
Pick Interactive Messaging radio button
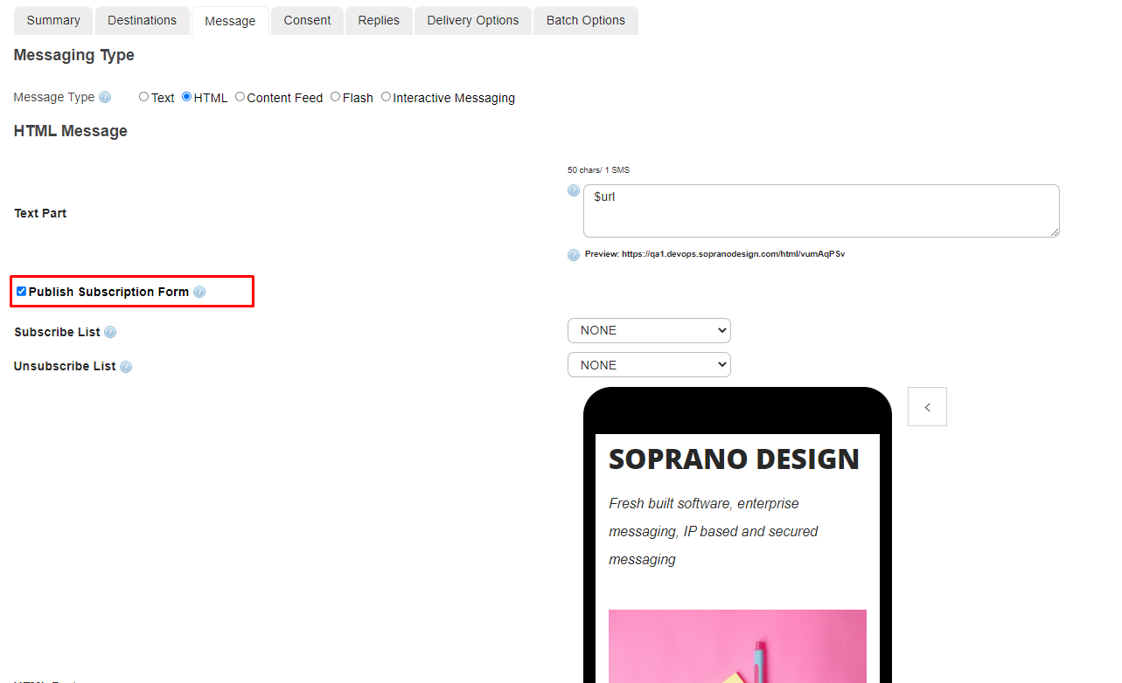click(386, 97)
